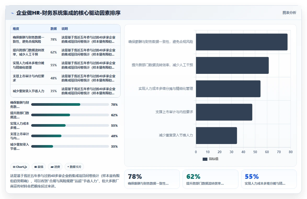
Task: Click the 78% progress bar for 确保薪酬
Action: [x=70, y=104]
